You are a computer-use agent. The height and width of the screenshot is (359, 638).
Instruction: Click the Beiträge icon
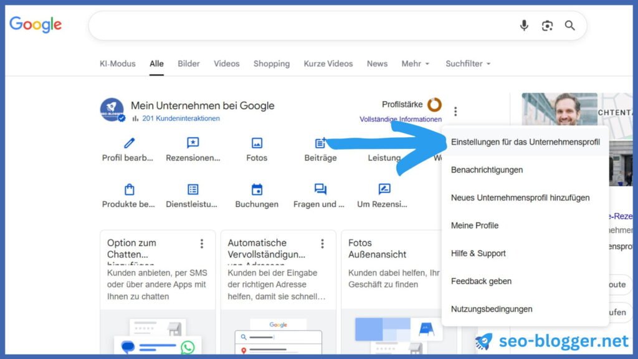320,144
